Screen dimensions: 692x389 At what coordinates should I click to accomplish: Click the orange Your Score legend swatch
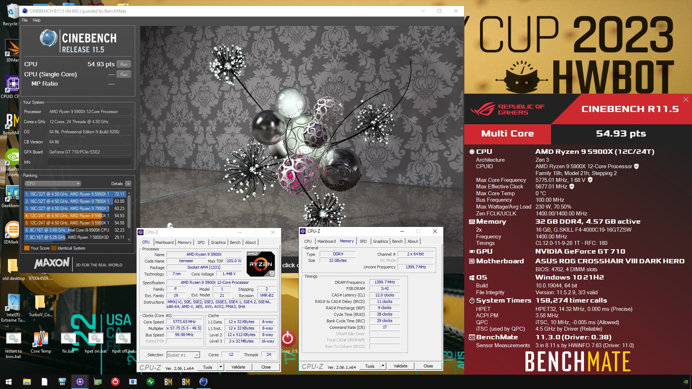pos(27,248)
